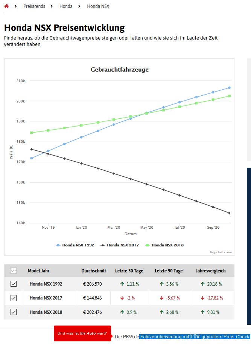Image resolution: width=251 pixels, height=344 pixels.
Task: Click the 'Durchschnitt' column header
Action: point(94,271)
